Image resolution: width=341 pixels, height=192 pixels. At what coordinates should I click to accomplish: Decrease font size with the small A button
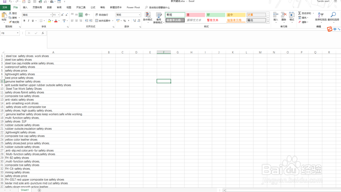(x=66, y=15)
